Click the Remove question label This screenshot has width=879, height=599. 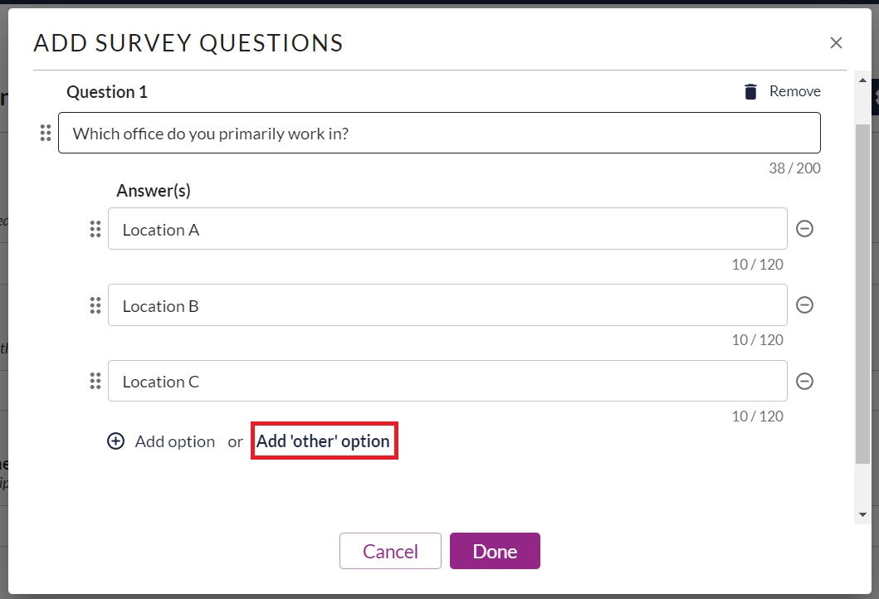pyautogui.click(x=794, y=91)
